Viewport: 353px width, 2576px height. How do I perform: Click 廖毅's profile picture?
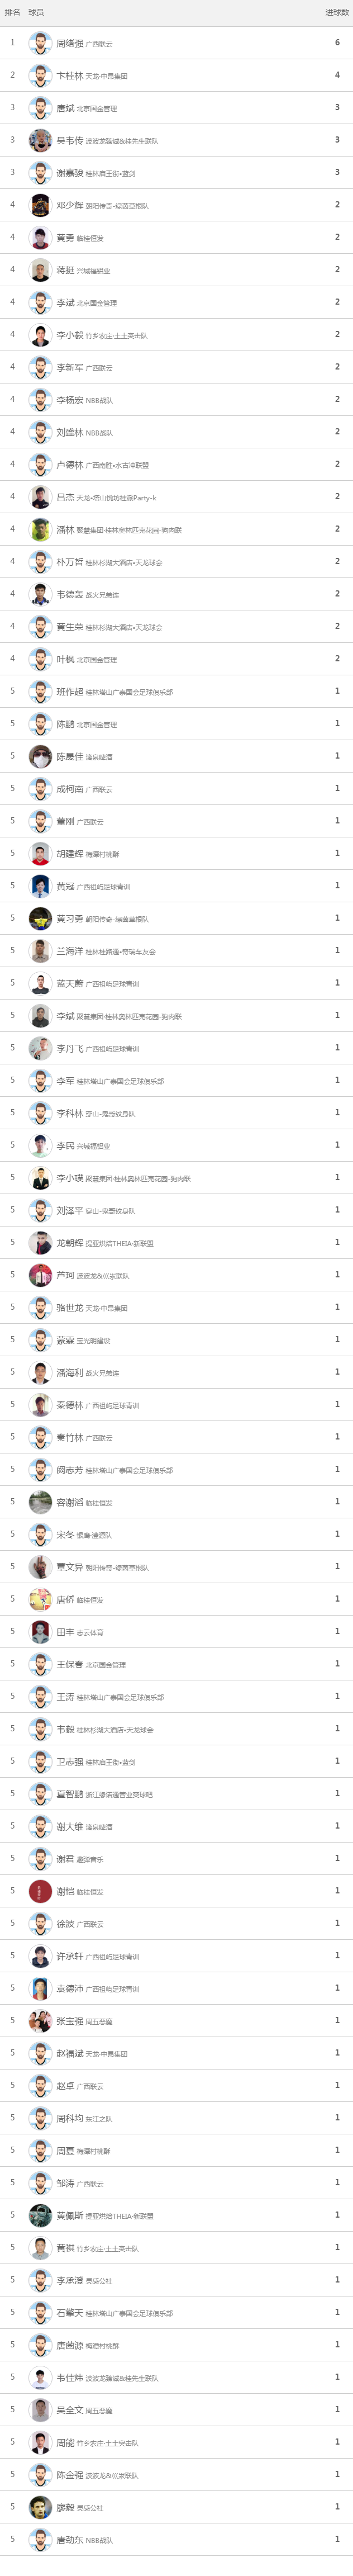point(40,2508)
